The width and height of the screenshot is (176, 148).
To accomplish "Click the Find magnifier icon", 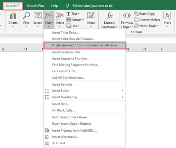I will coord(26,16).
